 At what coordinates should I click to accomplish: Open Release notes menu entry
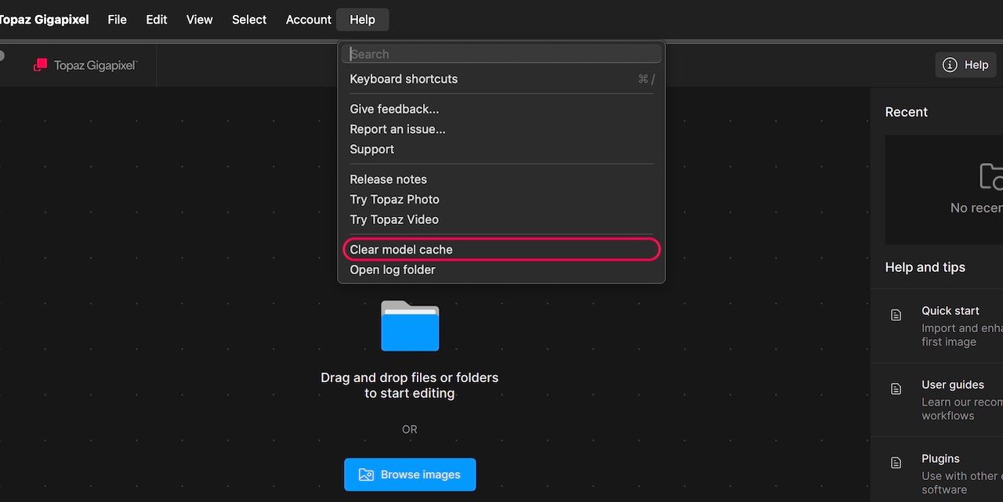click(501, 179)
